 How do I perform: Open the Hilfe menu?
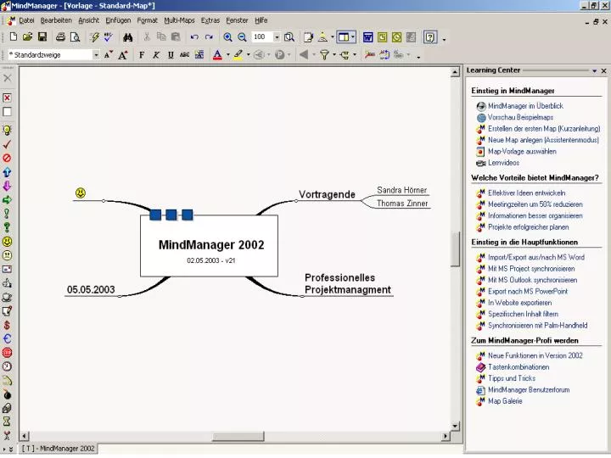click(261, 20)
